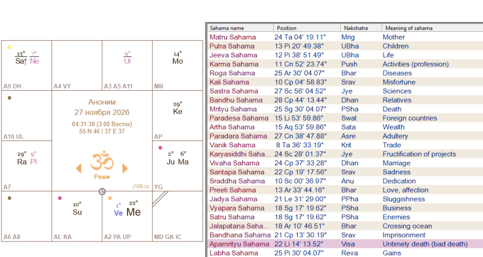The height and width of the screenshot is (257, 483).
Task: Select the 'Раши' chart label
Action: [x=102, y=177]
